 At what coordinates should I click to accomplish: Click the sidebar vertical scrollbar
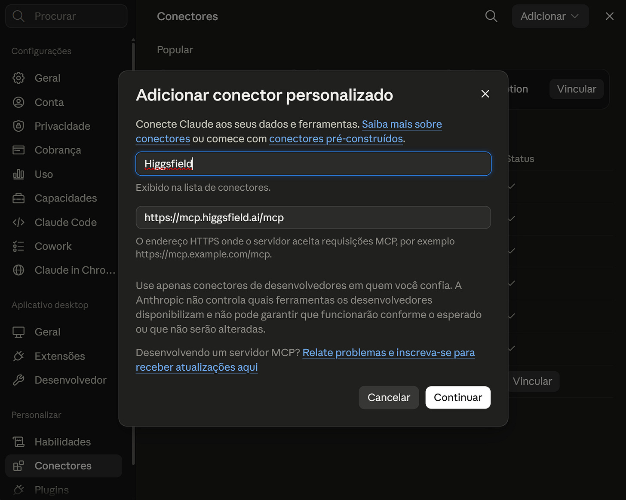[133, 253]
